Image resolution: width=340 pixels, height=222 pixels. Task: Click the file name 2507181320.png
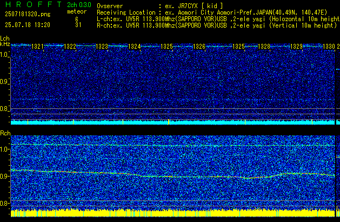pyautogui.click(x=28, y=14)
